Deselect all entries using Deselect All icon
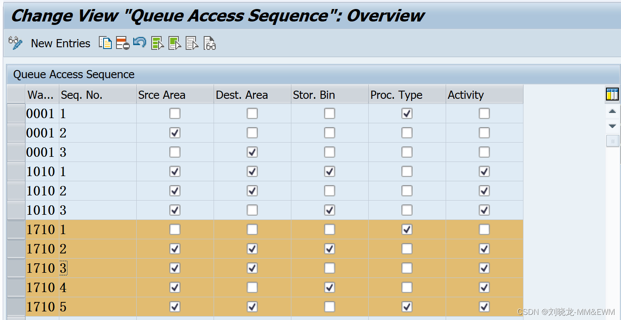621x320 pixels. tap(192, 43)
